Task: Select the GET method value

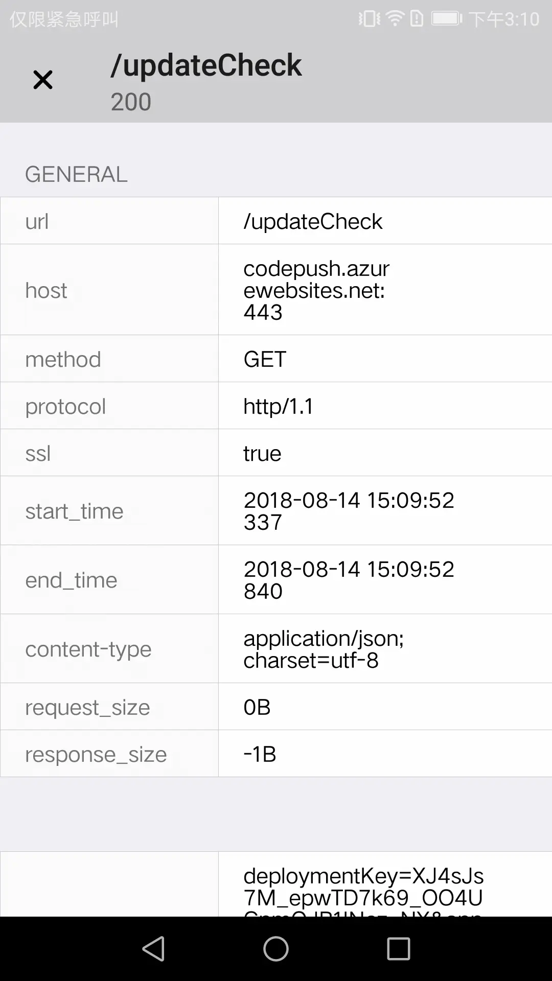Action: pyautogui.click(x=265, y=359)
